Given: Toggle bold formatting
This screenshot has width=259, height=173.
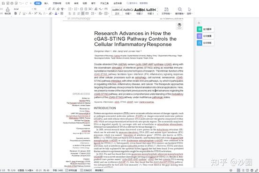Looking at the screenshot, I should 15,14.
